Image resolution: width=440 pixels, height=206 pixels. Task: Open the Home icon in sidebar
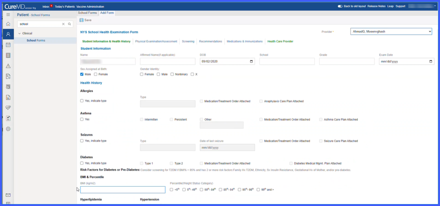click(x=8, y=24)
